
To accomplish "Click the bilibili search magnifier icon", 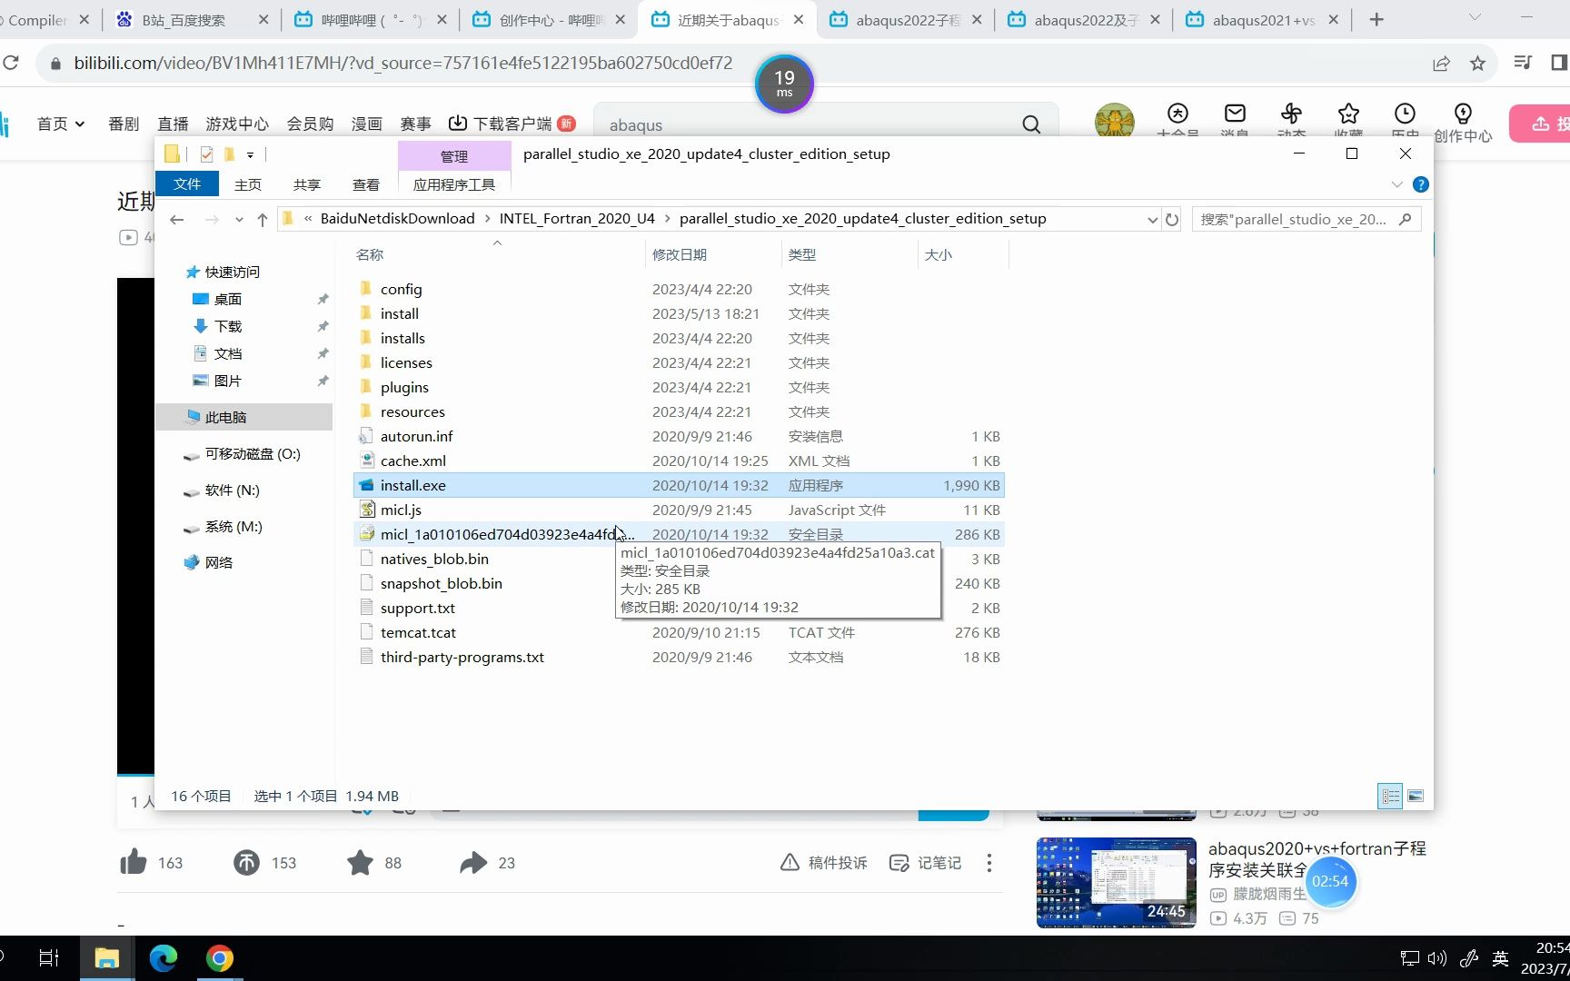I will pyautogui.click(x=1031, y=124).
